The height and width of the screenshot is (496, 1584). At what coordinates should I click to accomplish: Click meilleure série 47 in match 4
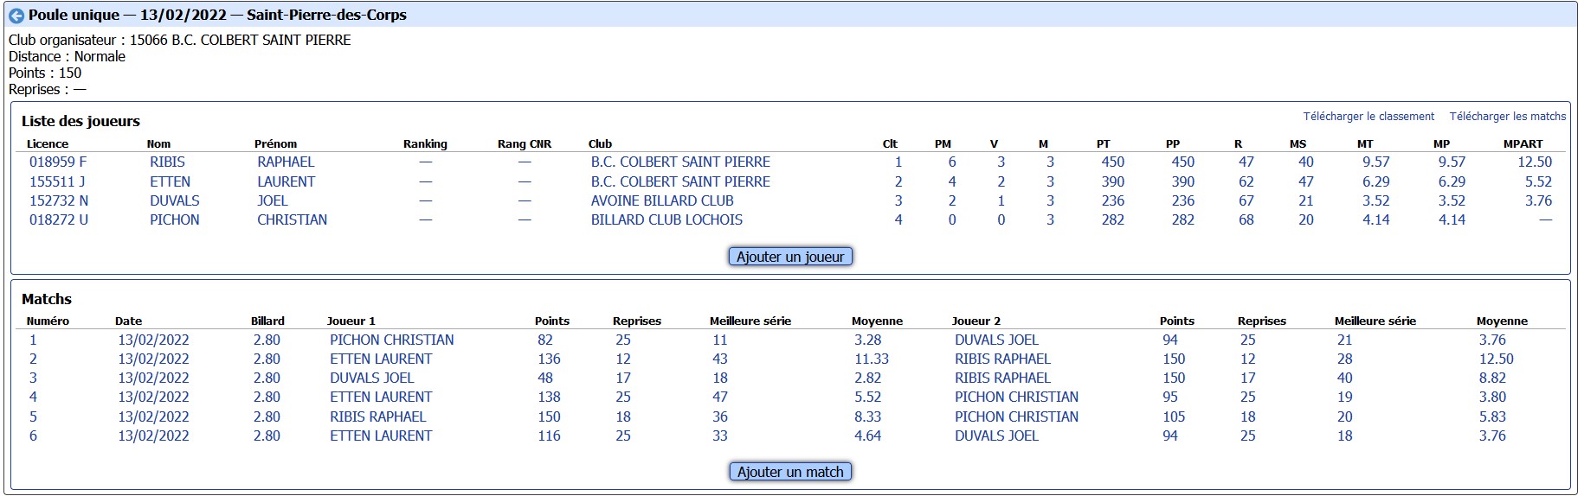tap(720, 397)
